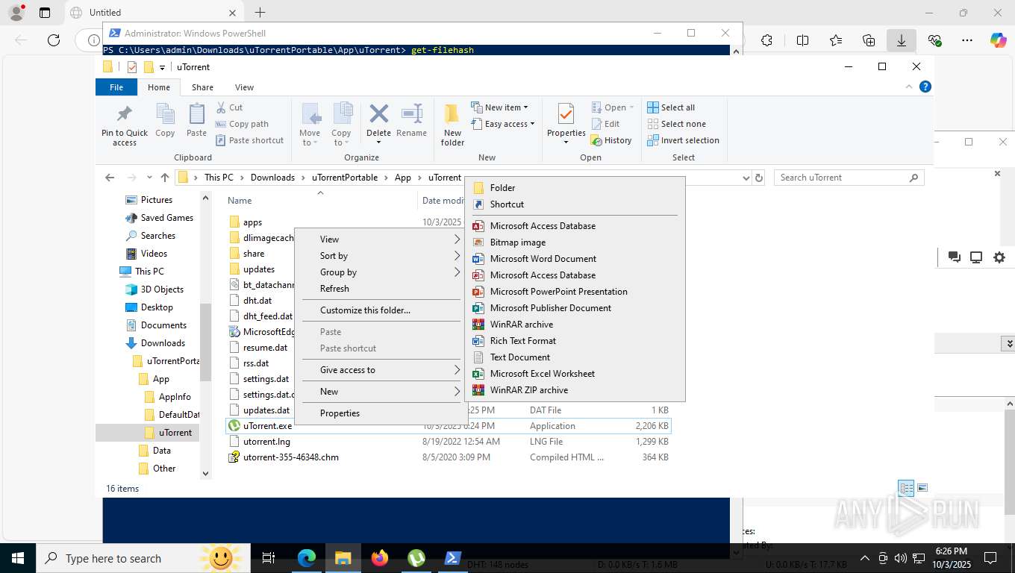Image resolution: width=1015 pixels, height=573 pixels.
Task: Expand New item dropdown
Action: pyautogui.click(x=499, y=107)
